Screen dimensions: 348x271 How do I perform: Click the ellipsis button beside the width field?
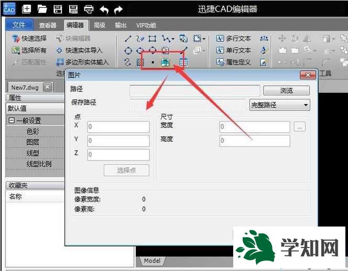(300, 127)
